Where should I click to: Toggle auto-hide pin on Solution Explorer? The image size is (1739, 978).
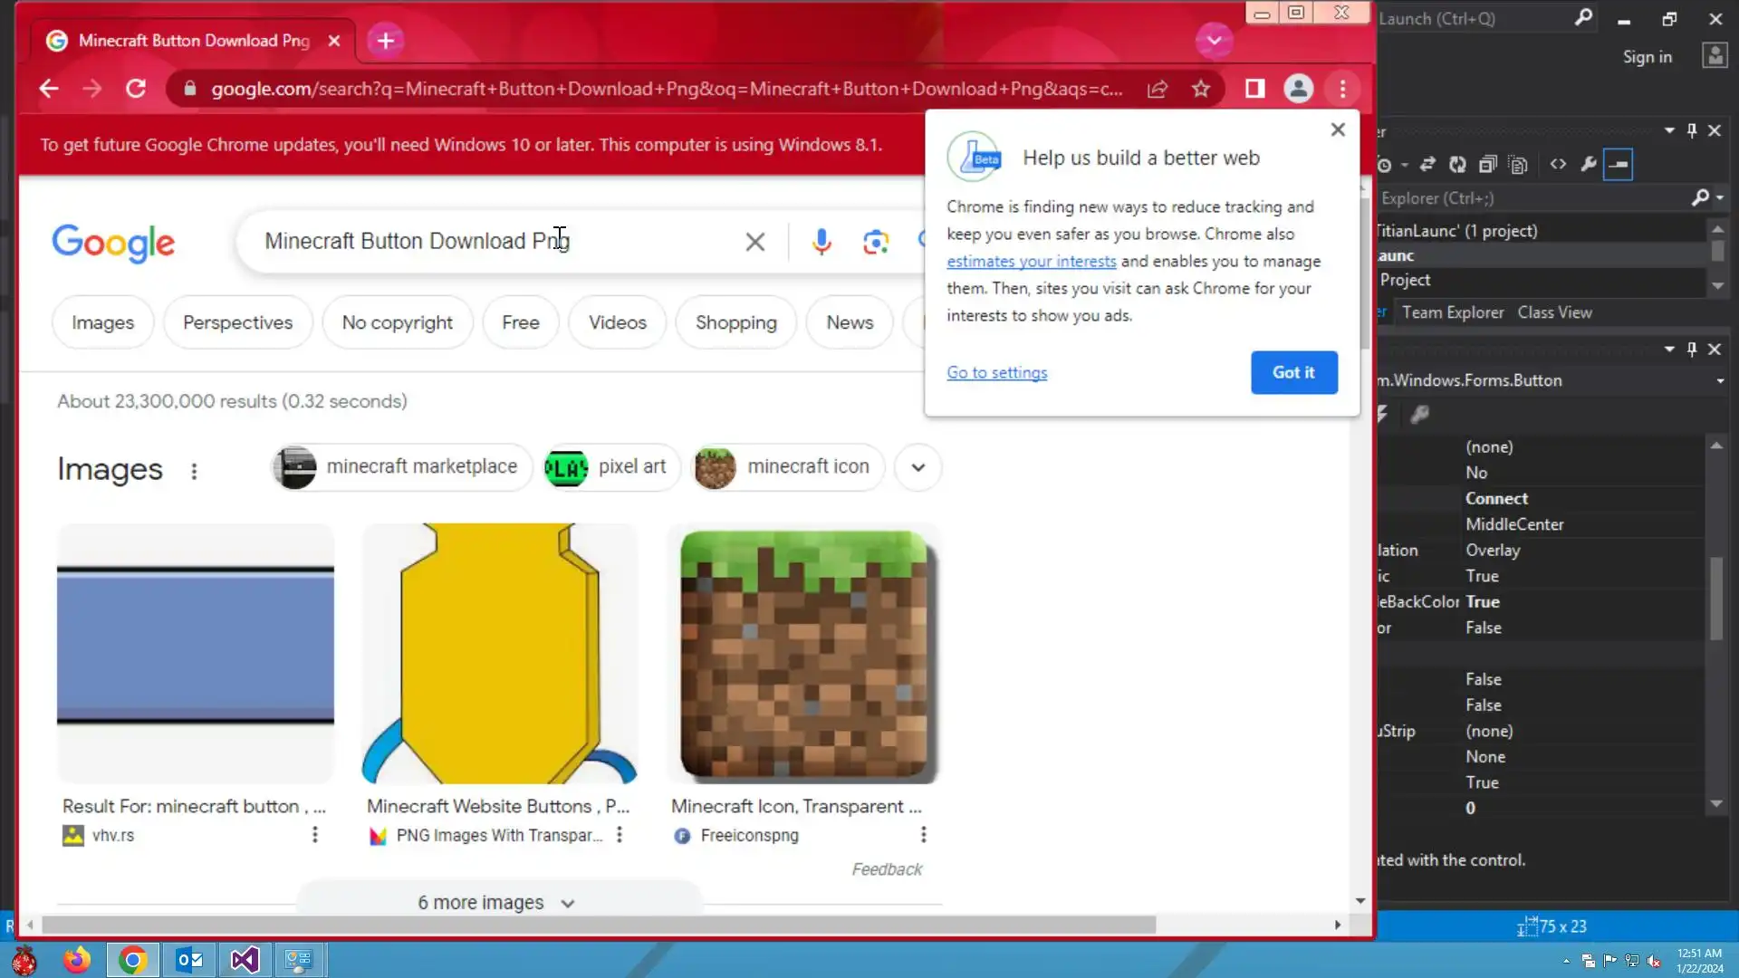coord(1691,130)
